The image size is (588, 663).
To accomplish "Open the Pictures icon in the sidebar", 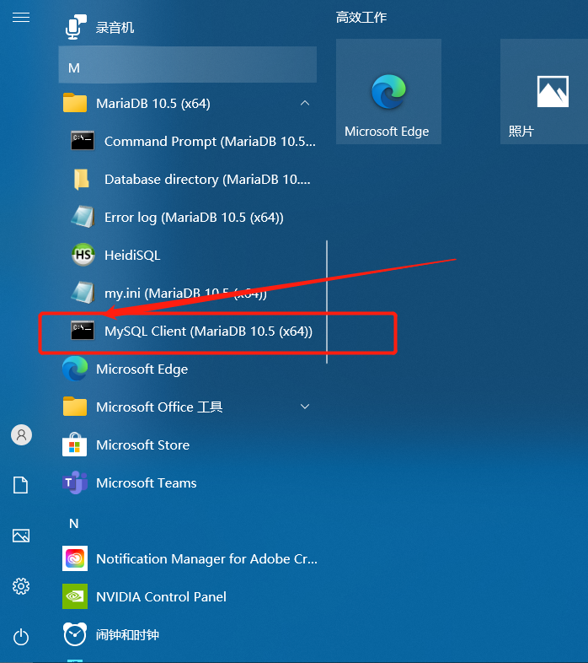I will [x=21, y=536].
